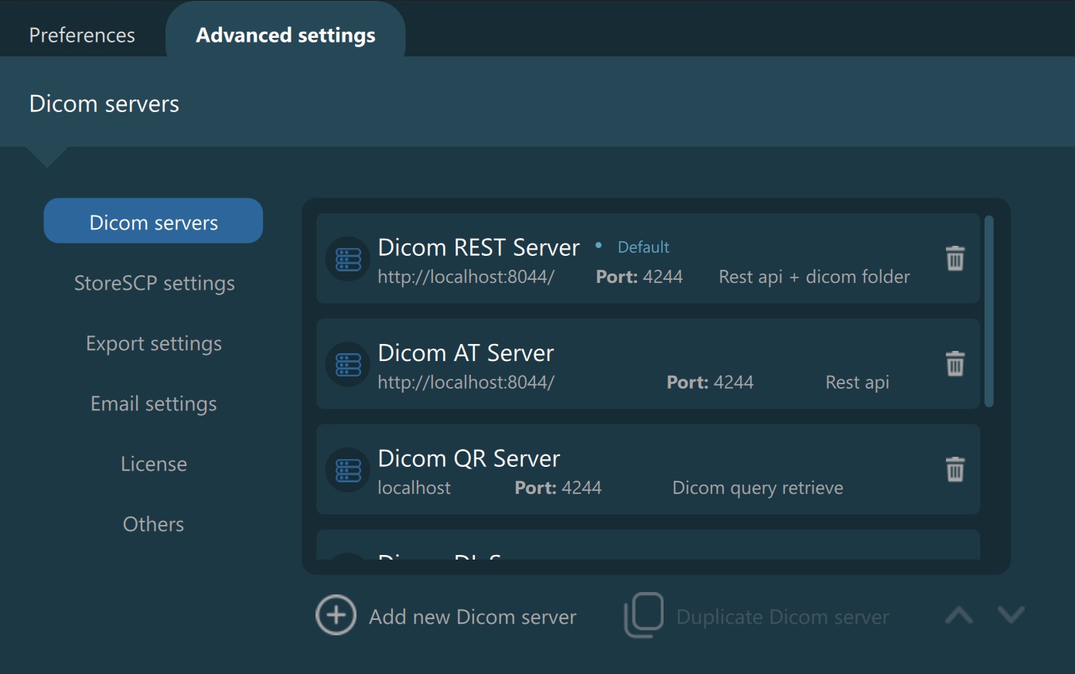This screenshot has width=1075, height=674.
Task: Go to Export settings section
Action: tap(154, 343)
